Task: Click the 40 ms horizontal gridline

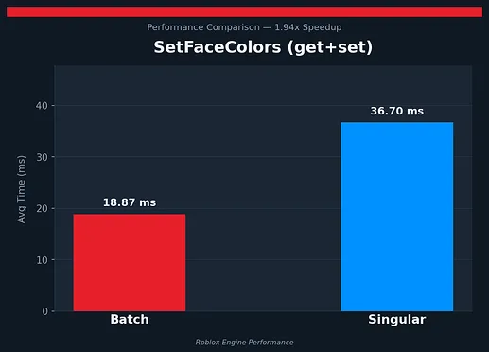Action: coord(263,105)
